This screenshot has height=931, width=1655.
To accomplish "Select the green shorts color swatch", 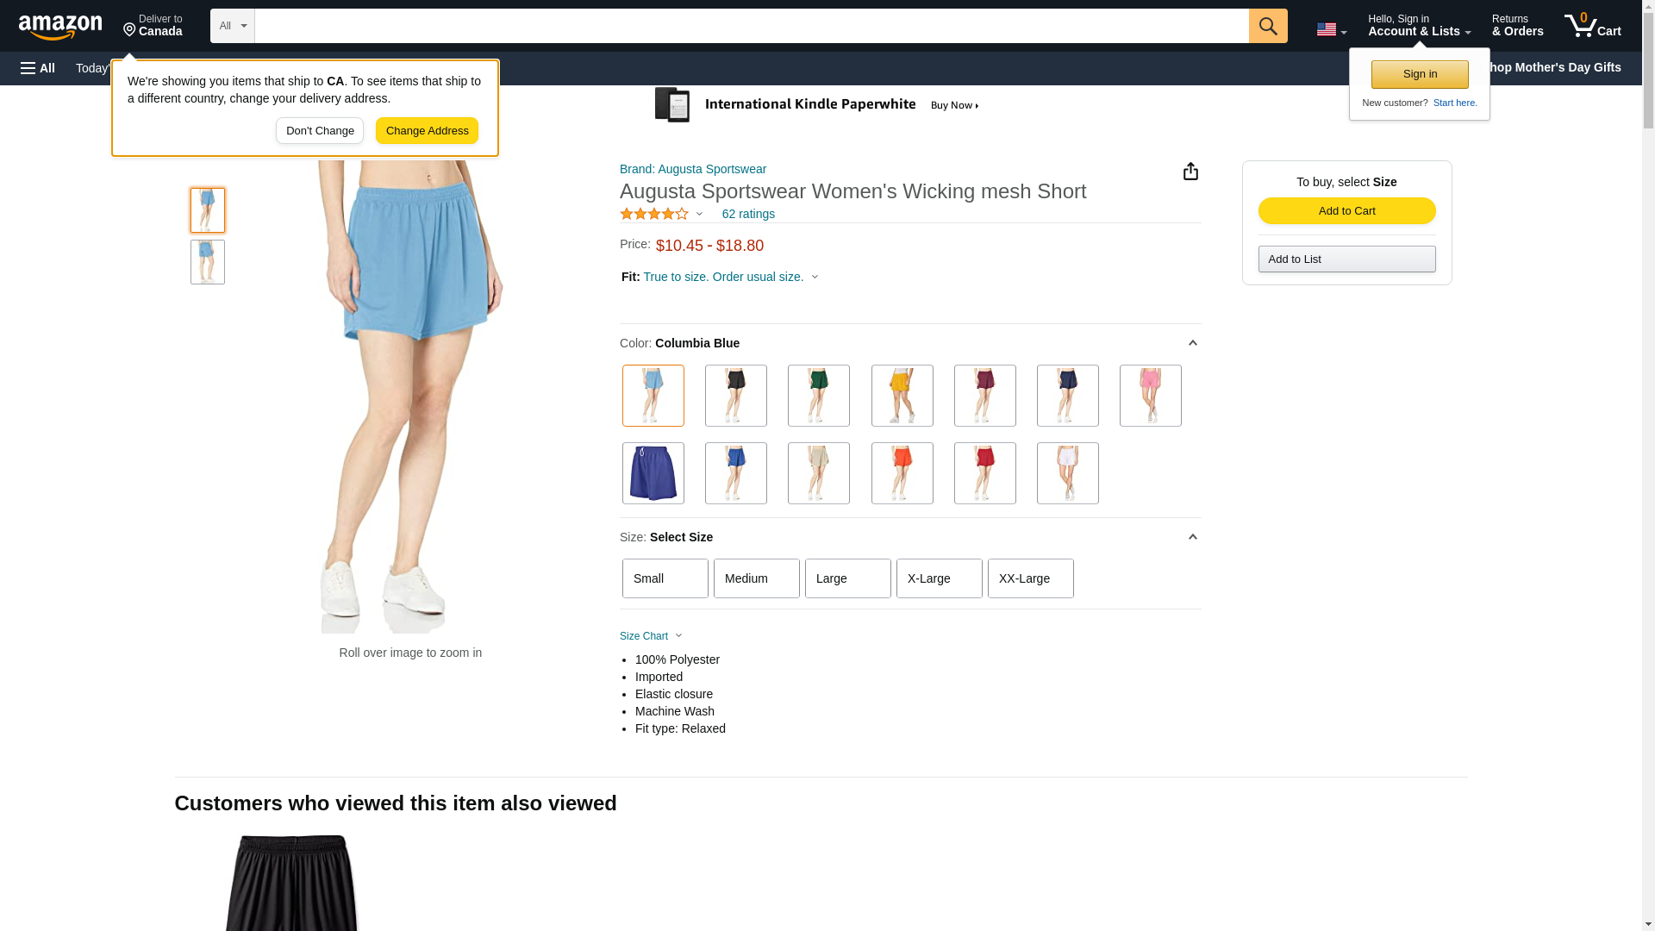I will pyautogui.click(x=818, y=396).
